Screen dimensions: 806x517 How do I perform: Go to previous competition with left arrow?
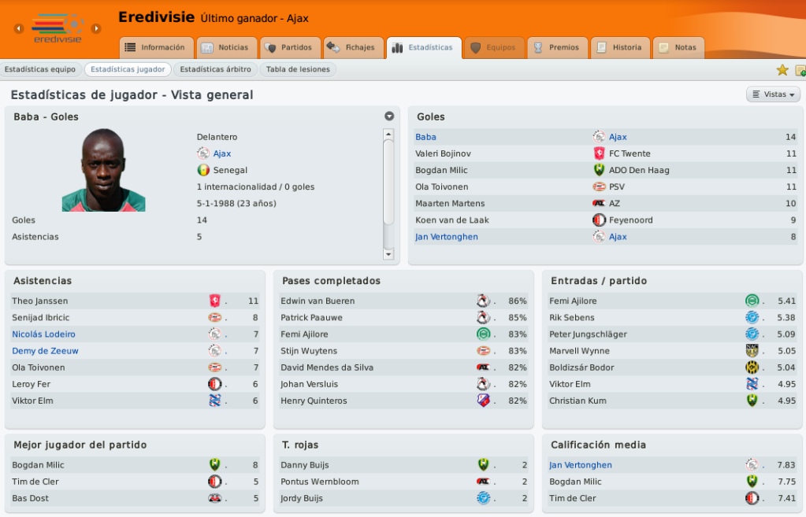19,28
